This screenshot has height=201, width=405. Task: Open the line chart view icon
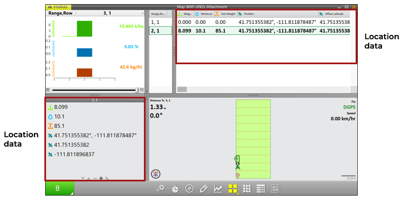[x=218, y=189]
